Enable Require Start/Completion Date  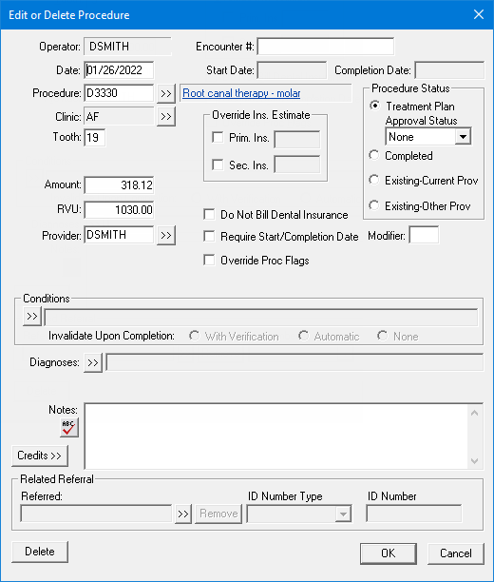tap(209, 236)
